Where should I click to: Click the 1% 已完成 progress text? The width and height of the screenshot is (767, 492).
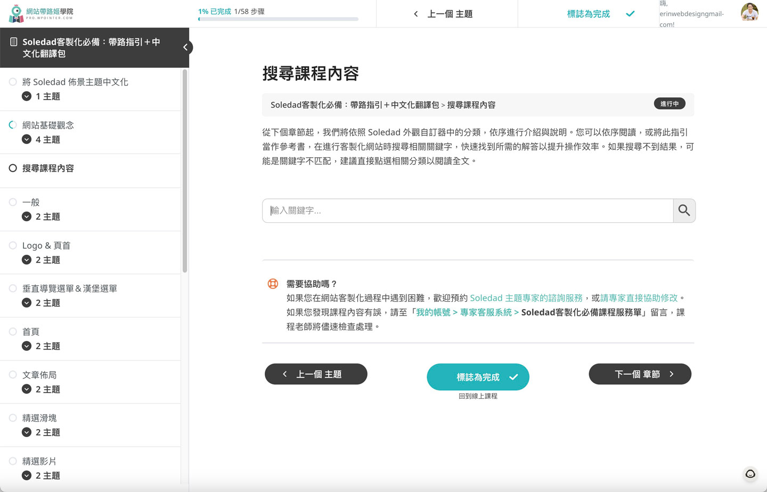215,11
